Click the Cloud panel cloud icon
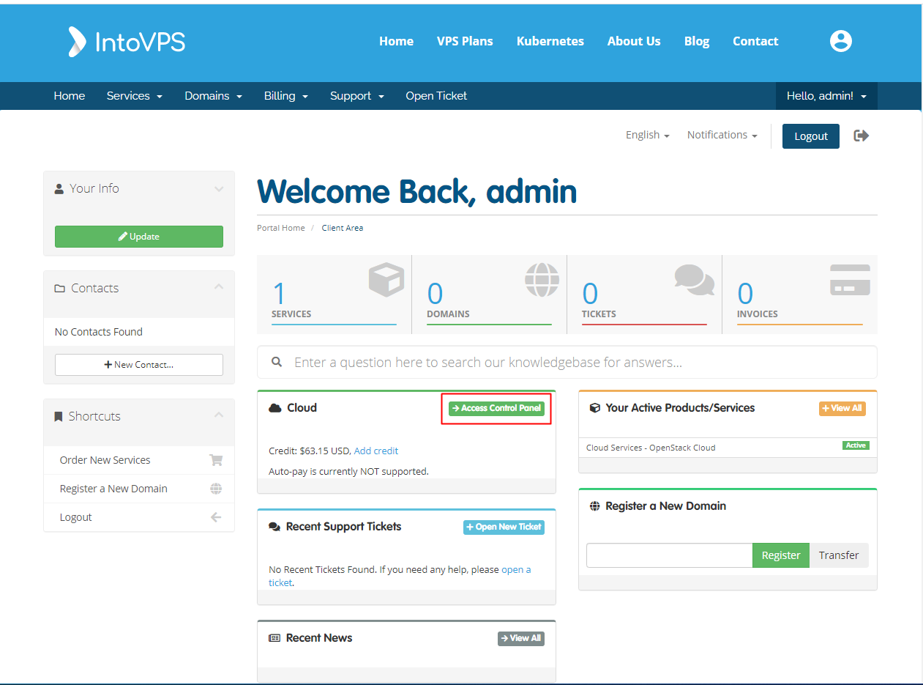The width and height of the screenshot is (923, 685). coord(275,408)
